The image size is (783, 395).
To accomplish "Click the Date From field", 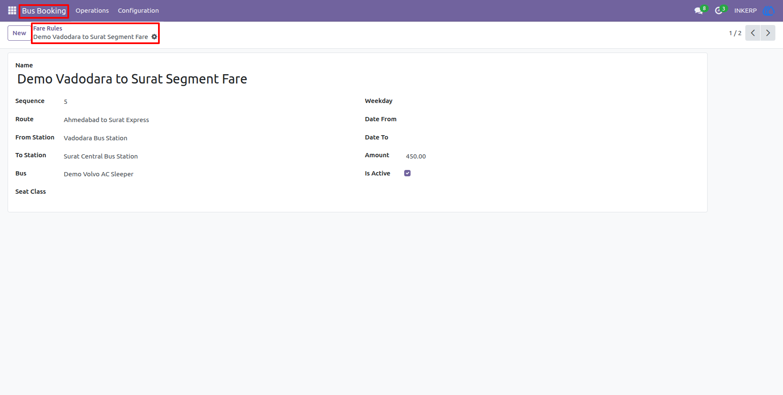I will [x=553, y=120].
